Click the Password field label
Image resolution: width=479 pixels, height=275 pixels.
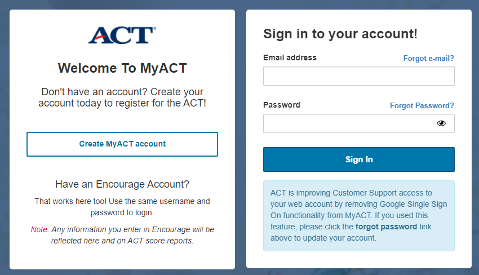click(282, 105)
